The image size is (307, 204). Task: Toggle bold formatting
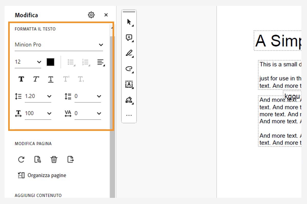click(21, 79)
